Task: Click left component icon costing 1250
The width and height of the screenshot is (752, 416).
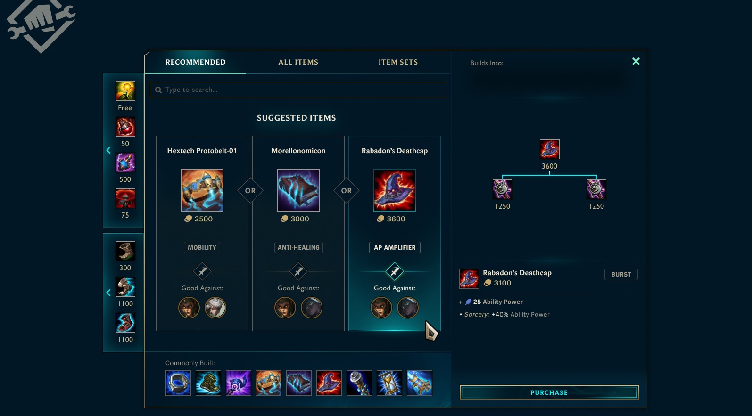Action: [503, 189]
